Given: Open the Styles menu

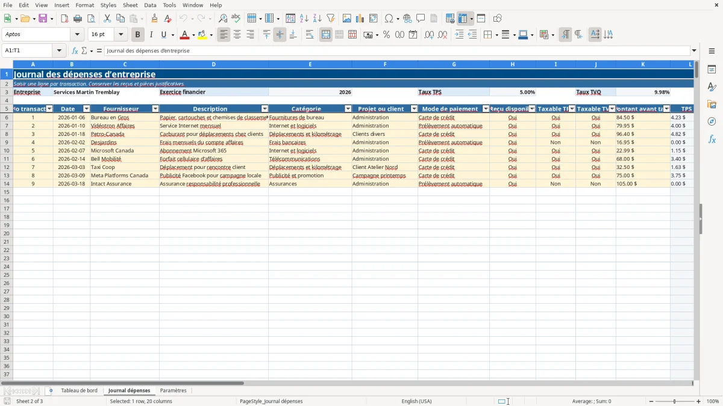Looking at the screenshot, I should coord(108,5).
